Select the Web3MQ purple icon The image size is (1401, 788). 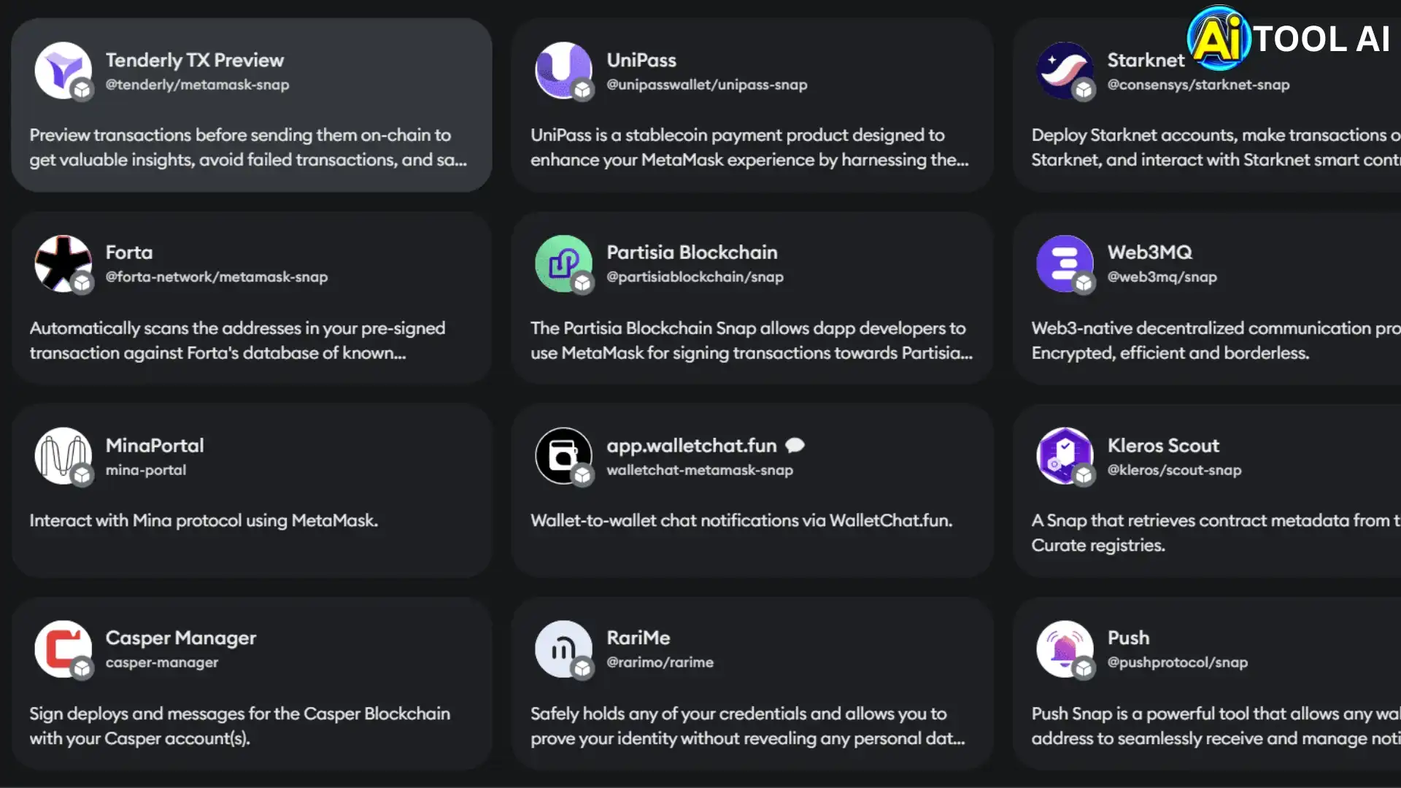coord(1064,263)
